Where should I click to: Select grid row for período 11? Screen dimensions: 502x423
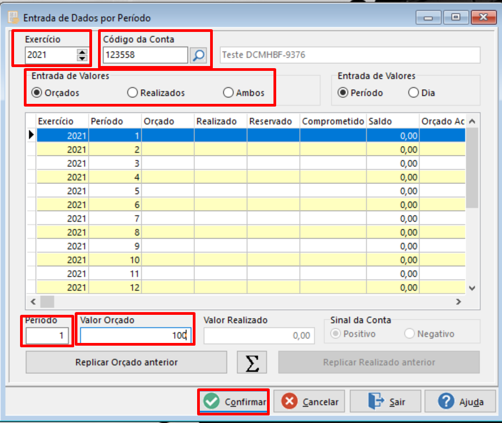click(251, 273)
